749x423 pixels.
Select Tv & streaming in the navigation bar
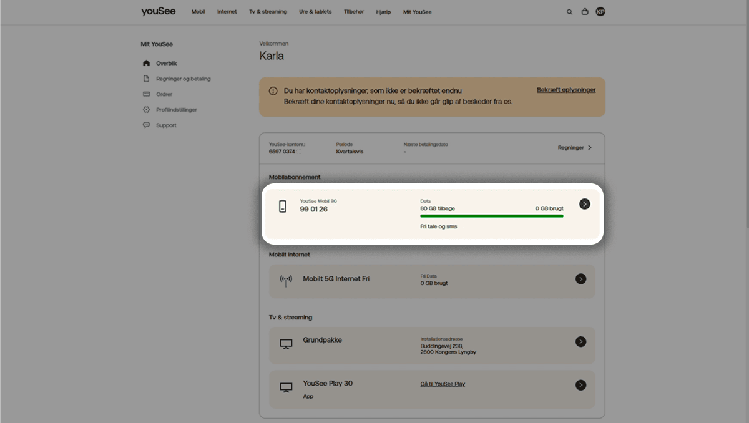[x=268, y=12]
